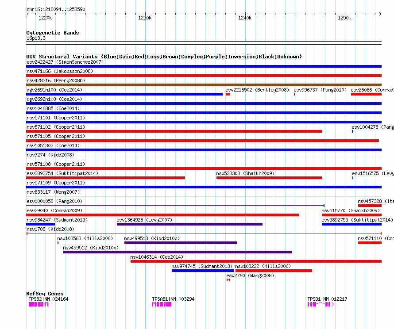
Task: Click the 1230k ruler tick label
Action: coord(145,18)
